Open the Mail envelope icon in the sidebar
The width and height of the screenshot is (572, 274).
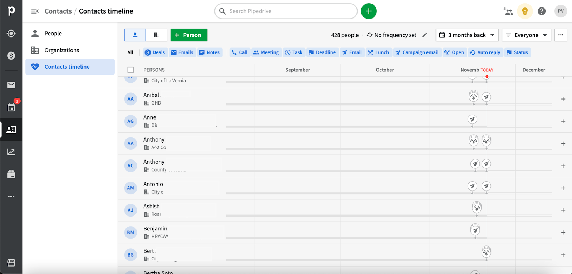coord(11,85)
